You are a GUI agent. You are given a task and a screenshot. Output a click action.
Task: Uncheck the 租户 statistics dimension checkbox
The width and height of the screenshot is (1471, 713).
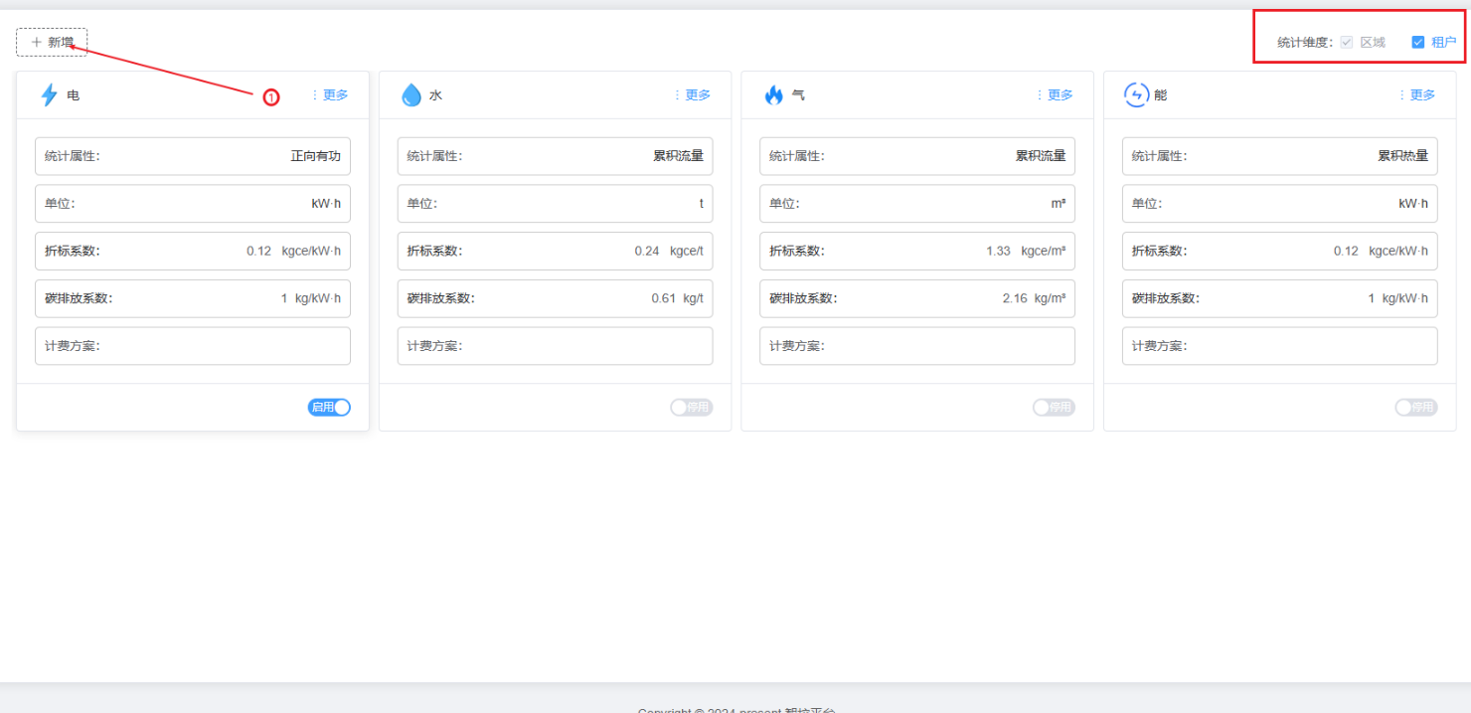1418,42
